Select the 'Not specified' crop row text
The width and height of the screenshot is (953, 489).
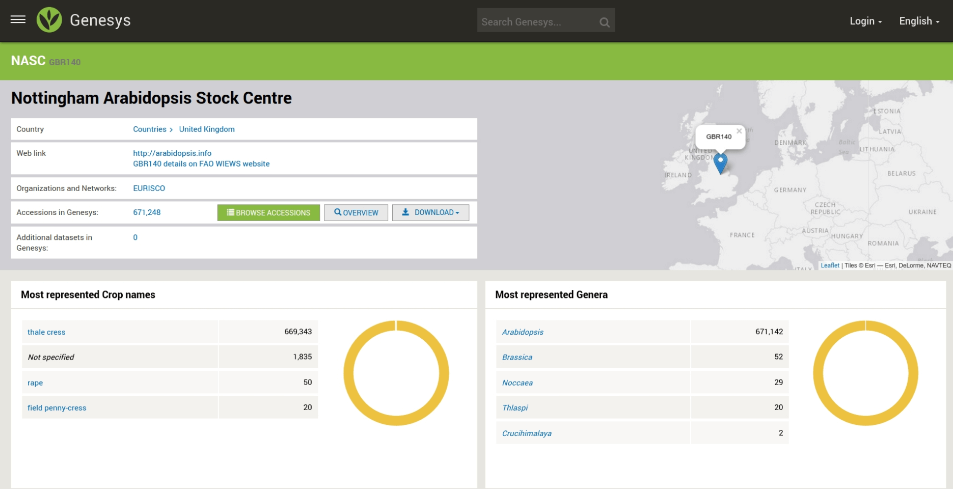(51, 357)
